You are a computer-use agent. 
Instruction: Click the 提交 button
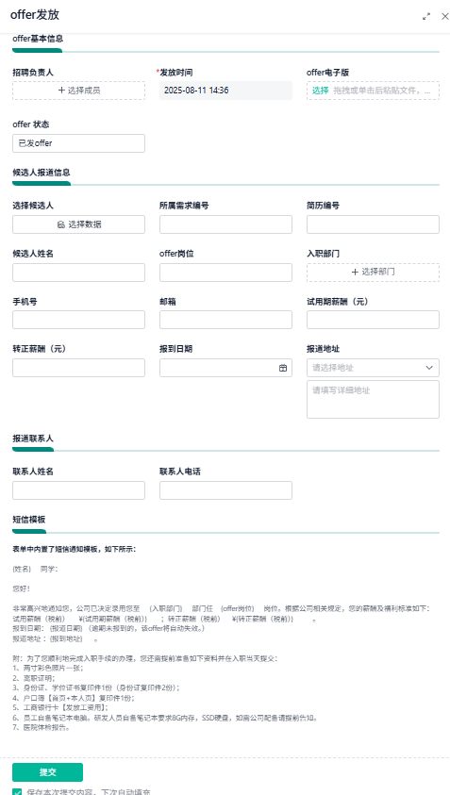[x=48, y=772]
